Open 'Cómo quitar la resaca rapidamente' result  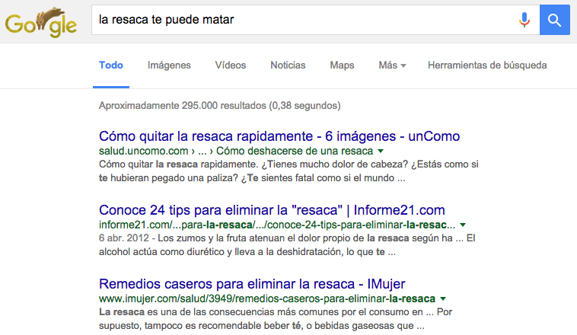pyautogui.click(x=279, y=136)
